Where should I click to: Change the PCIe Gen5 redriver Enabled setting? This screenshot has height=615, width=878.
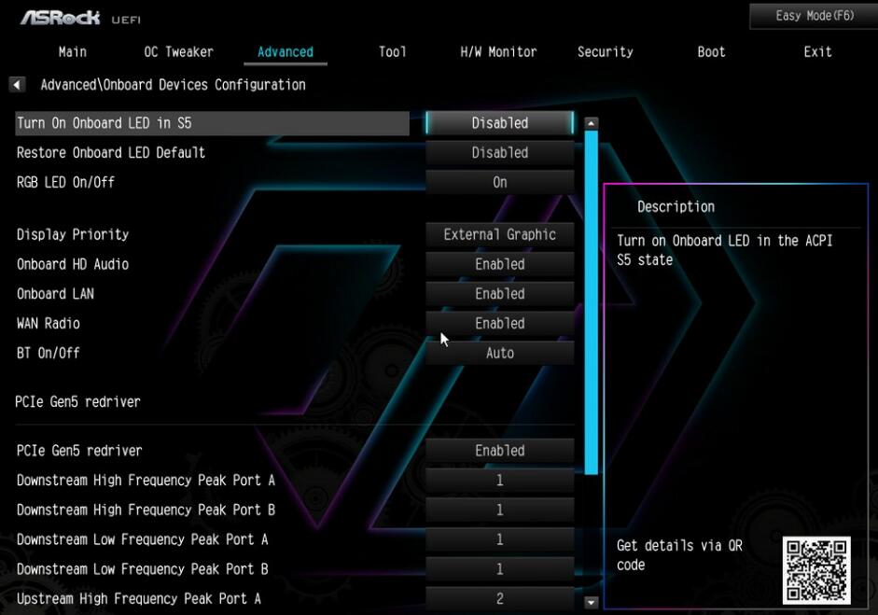coord(499,451)
